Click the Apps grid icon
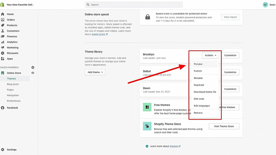 3,59
